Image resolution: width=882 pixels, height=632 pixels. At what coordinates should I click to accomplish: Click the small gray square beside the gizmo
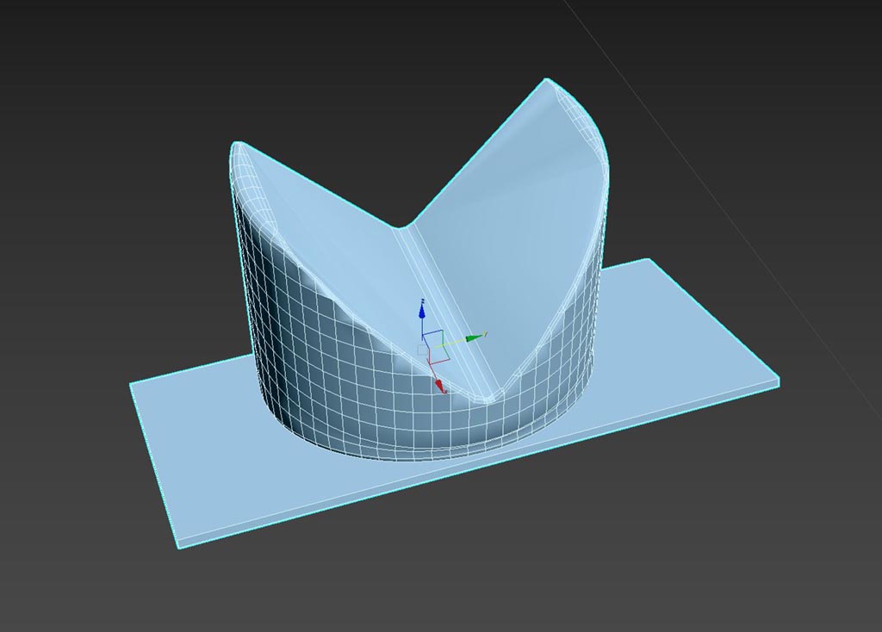[422, 350]
